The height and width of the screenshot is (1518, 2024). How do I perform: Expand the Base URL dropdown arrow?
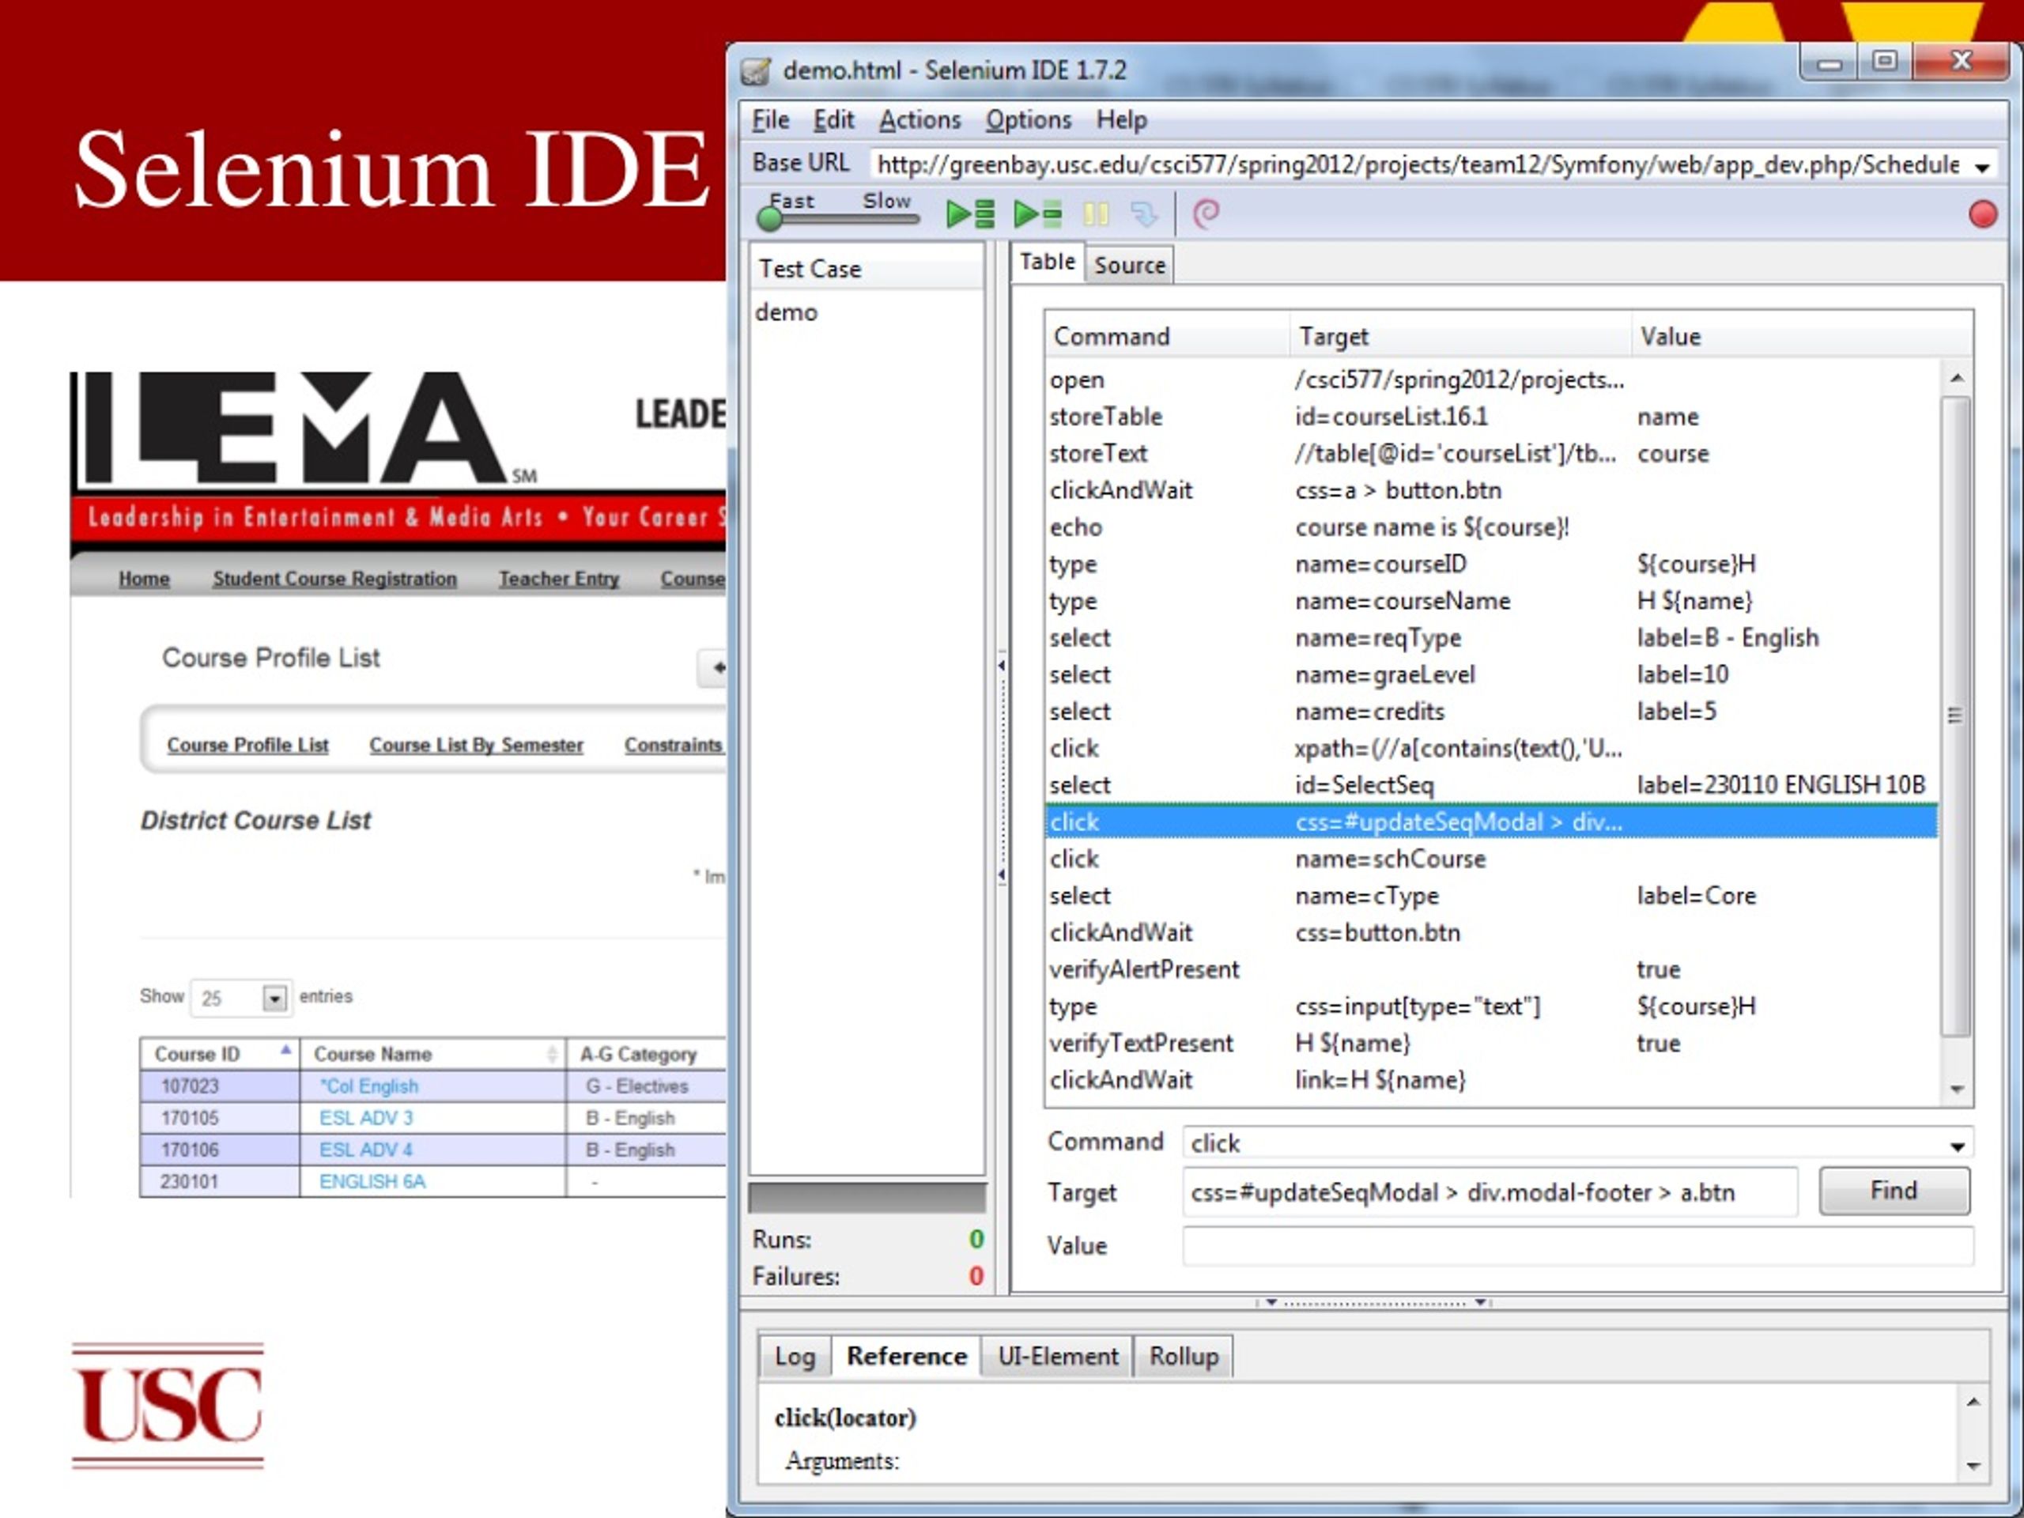point(1982,168)
